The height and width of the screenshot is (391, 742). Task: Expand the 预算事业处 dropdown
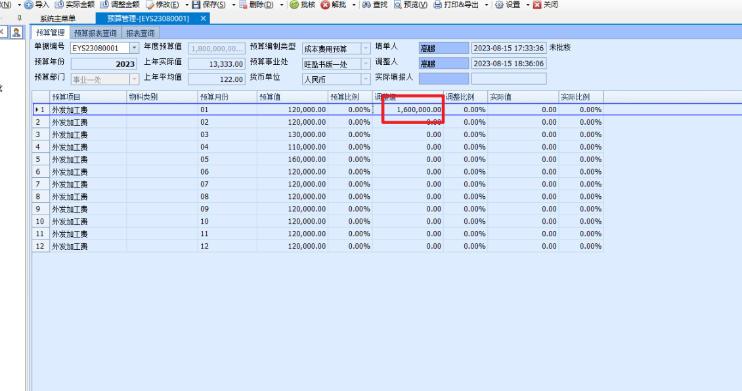pyautogui.click(x=366, y=64)
